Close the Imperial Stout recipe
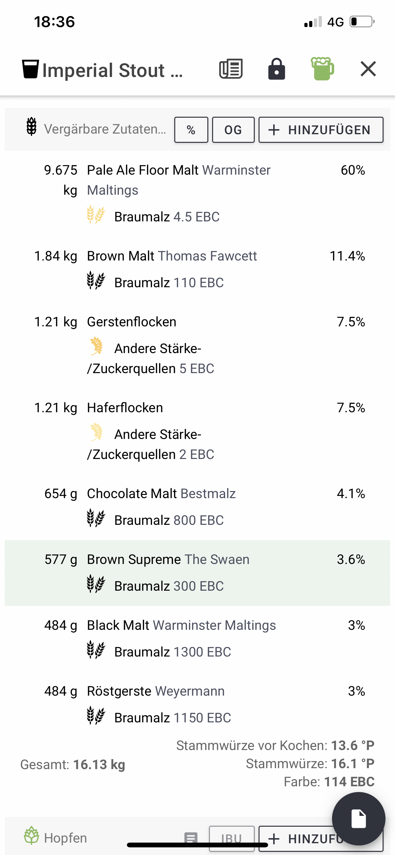Image resolution: width=395 pixels, height=855 pixels. (x=368, y=69)
